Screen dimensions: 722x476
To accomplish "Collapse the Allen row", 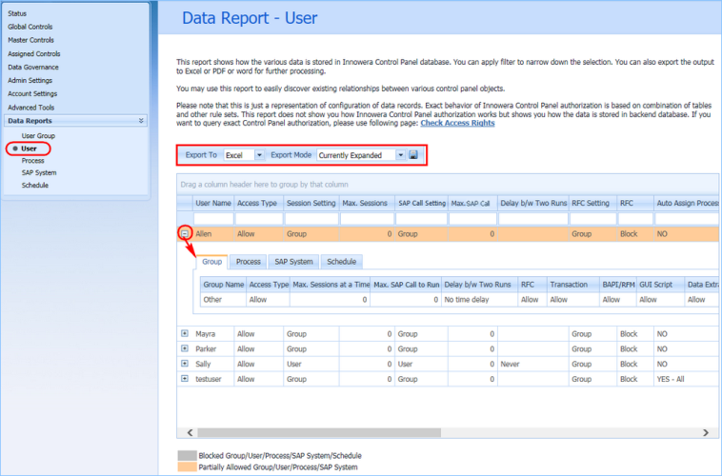I will point(185,233).
